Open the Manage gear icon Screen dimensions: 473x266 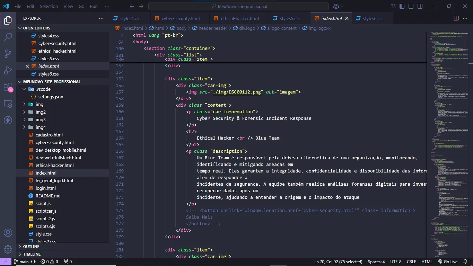(x=8, y=249)
